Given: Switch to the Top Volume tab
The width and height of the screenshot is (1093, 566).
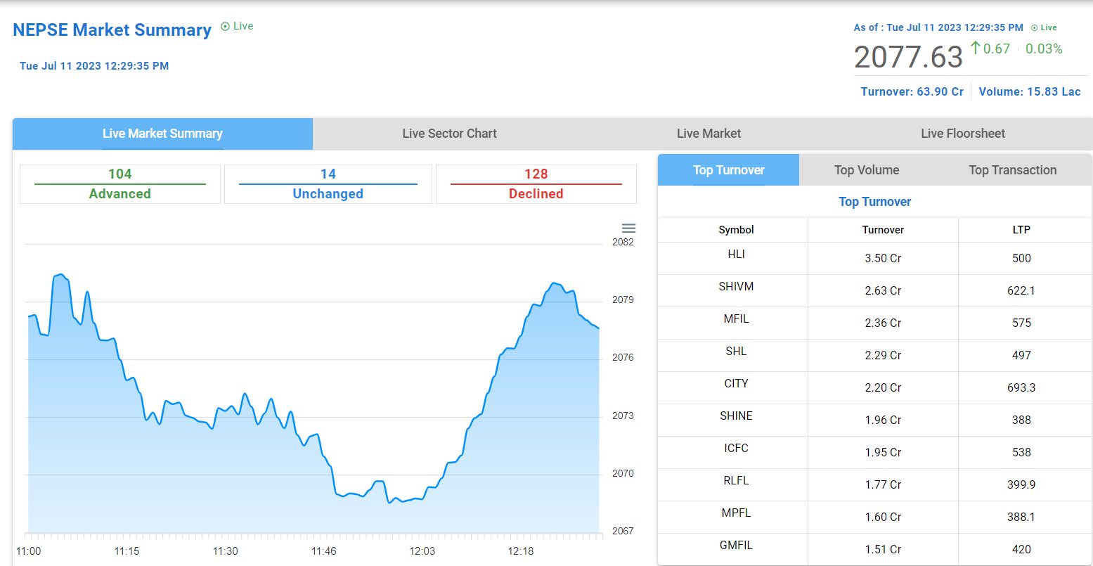Looking at the screenshot, I should point(867,170).
